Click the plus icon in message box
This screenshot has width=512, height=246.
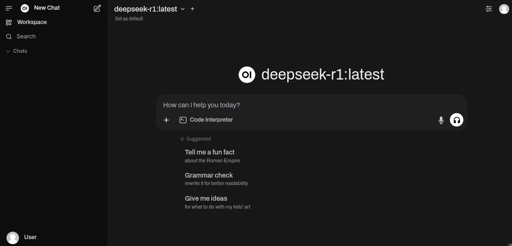pos(166,120)
